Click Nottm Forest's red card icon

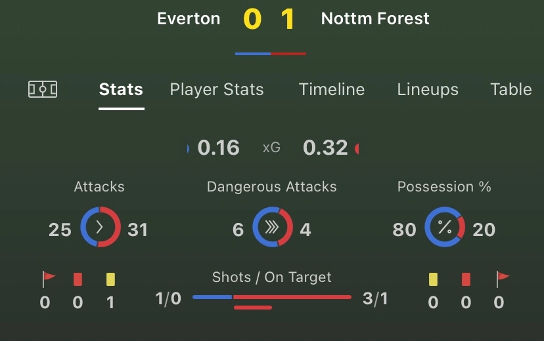coord(466,279)
